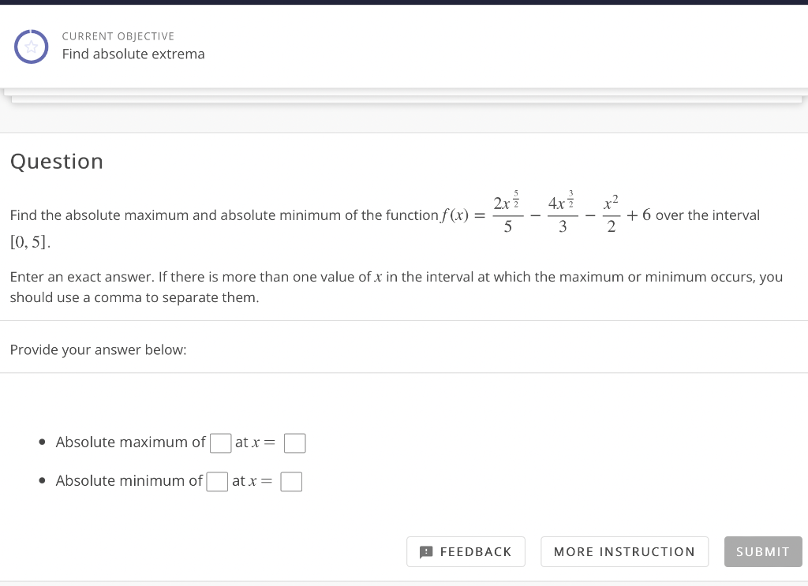The width and height of the screenshot is (808, 586).
Task: Select the badge icon left of CURRENT OBJECTIVE
Action: point(32,47)
